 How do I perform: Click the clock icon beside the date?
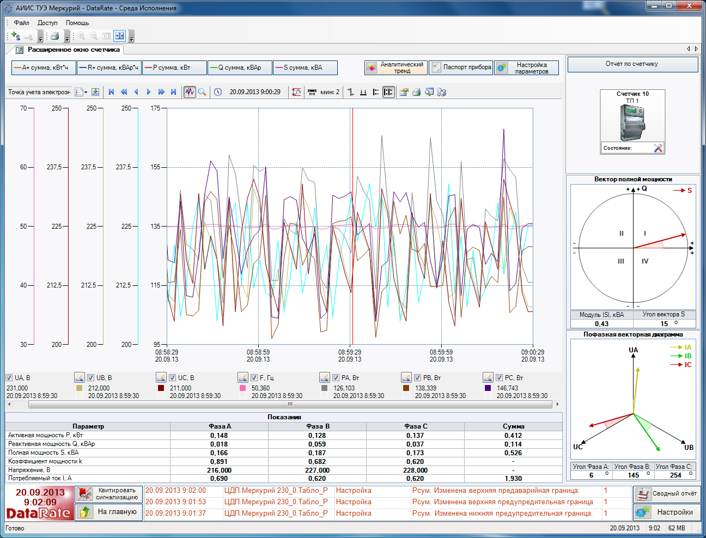click(x=218, y=92)
